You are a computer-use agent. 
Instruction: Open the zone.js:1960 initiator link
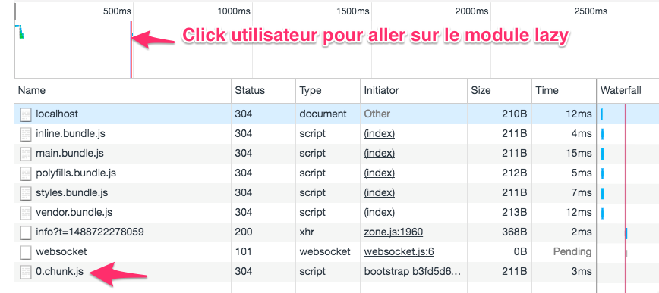point(393,232)
